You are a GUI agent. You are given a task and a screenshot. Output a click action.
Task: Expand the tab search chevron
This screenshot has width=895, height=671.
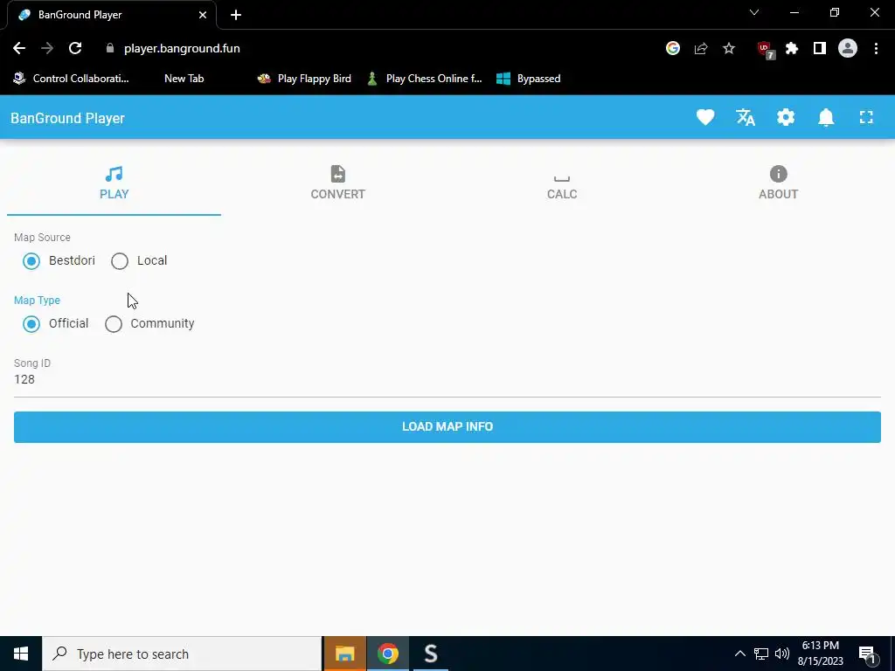[x=754, y=12]
